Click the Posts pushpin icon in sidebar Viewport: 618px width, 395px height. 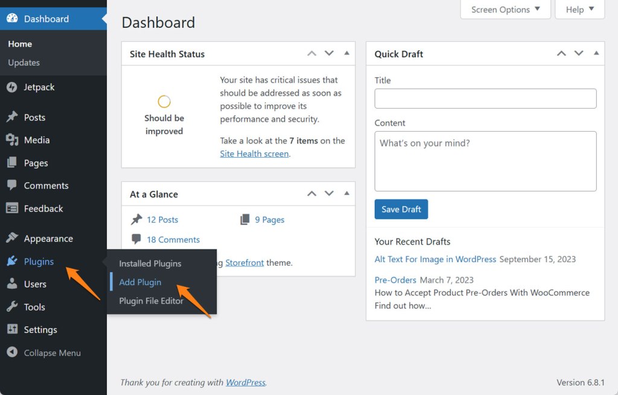[x=12, y=117]
